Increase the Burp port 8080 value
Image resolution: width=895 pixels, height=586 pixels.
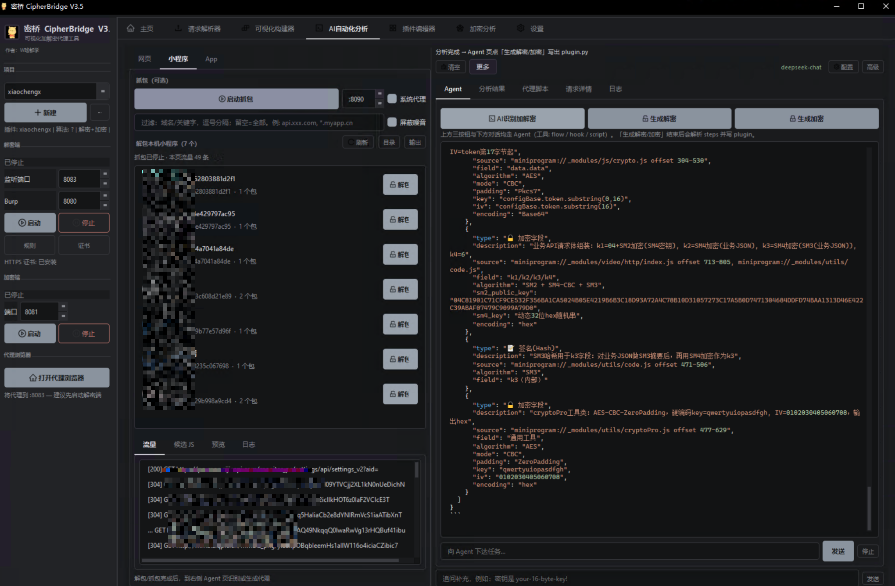(x=105, y=196)
